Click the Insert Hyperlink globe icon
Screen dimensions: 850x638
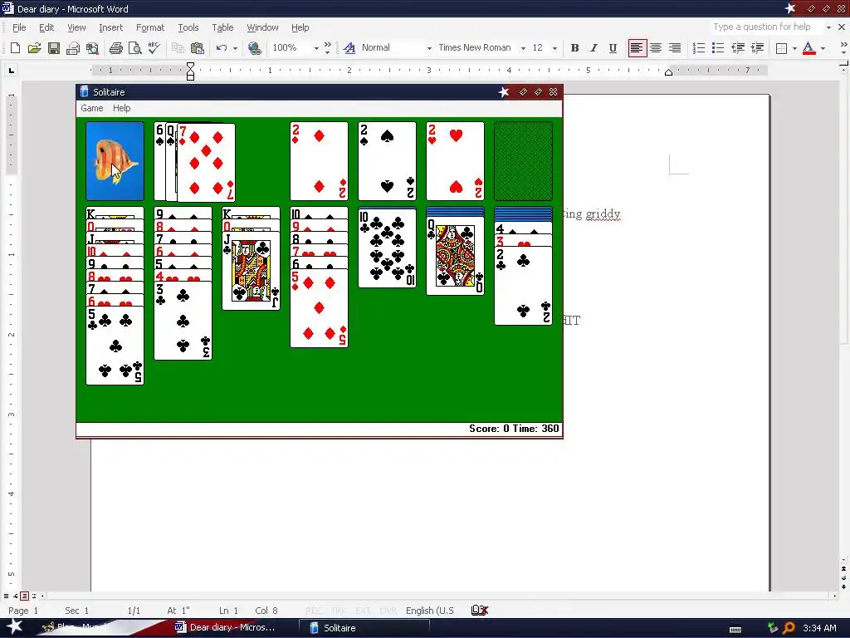click(254, 47)
